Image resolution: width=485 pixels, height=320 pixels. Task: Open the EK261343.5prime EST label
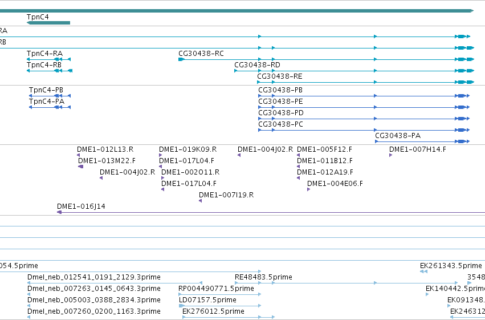click(451, 266)
